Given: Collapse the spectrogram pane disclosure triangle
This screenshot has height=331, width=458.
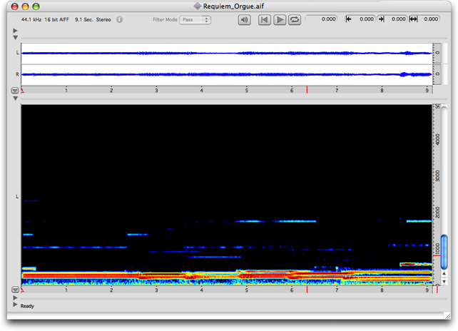Looking at the screenshot, I should (x=15, y=98).
